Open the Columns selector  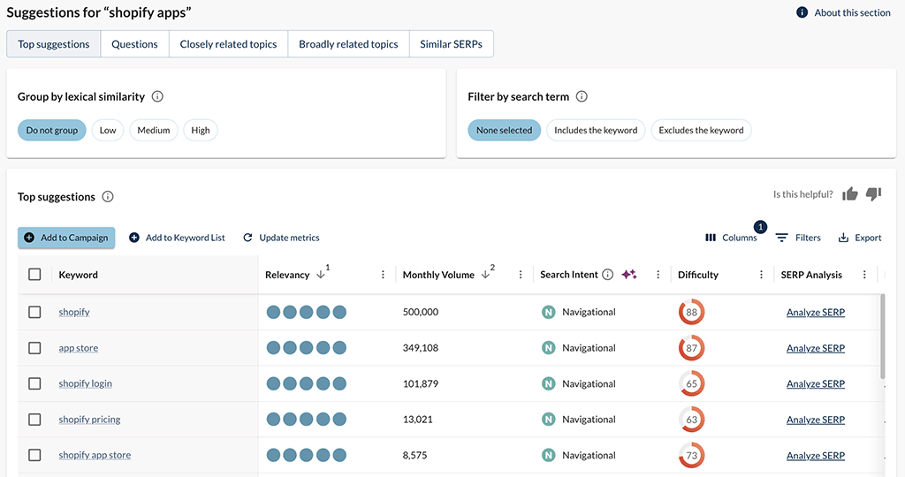point(731,238)
